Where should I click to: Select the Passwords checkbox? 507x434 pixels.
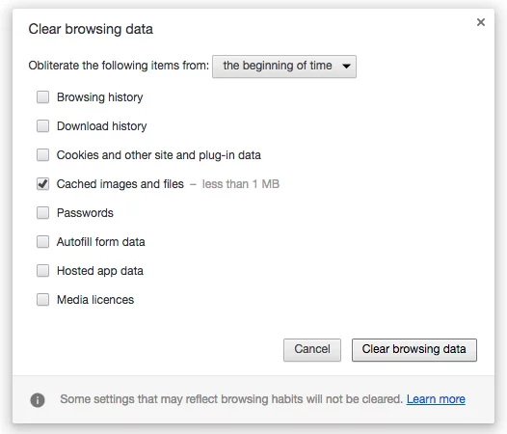(x=42, y=213)
